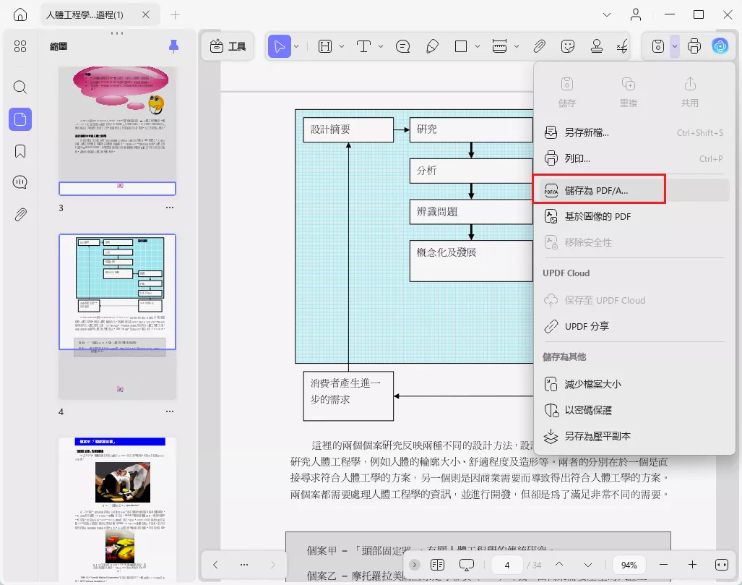Select the cursor selection tool
The height and width of the screenshot is (585, 742).
click(279, 46)
